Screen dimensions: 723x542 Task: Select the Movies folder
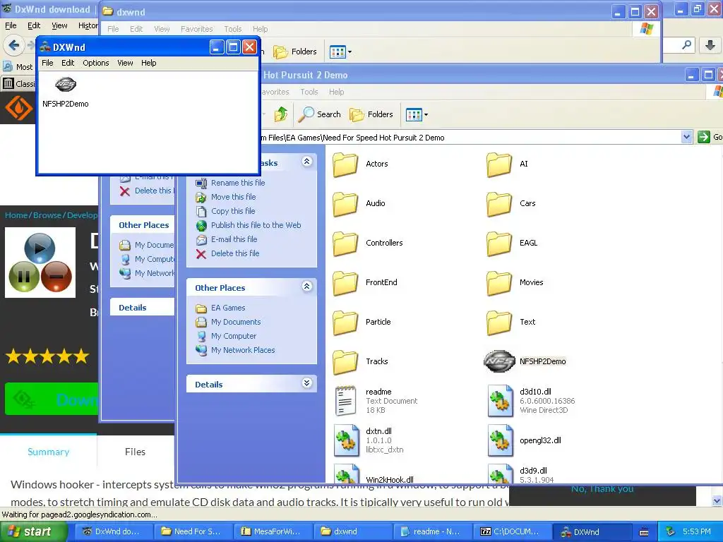tap(515, 282)
